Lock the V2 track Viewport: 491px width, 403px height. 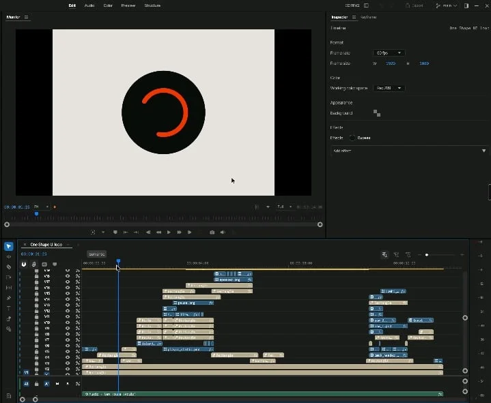click(37, 369)
